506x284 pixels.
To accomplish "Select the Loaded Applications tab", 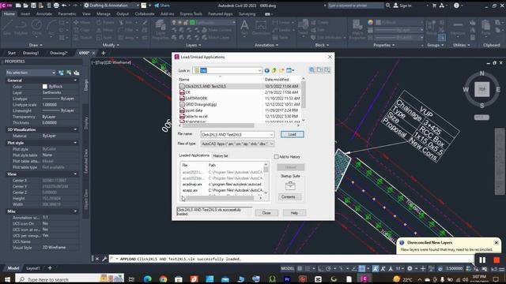I will click(194, 155).
